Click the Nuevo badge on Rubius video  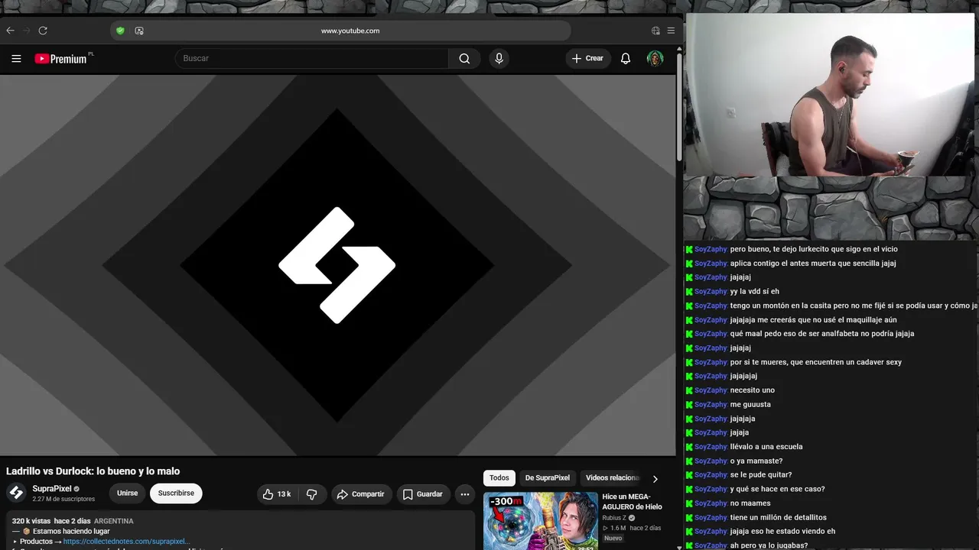coord(613,538)
